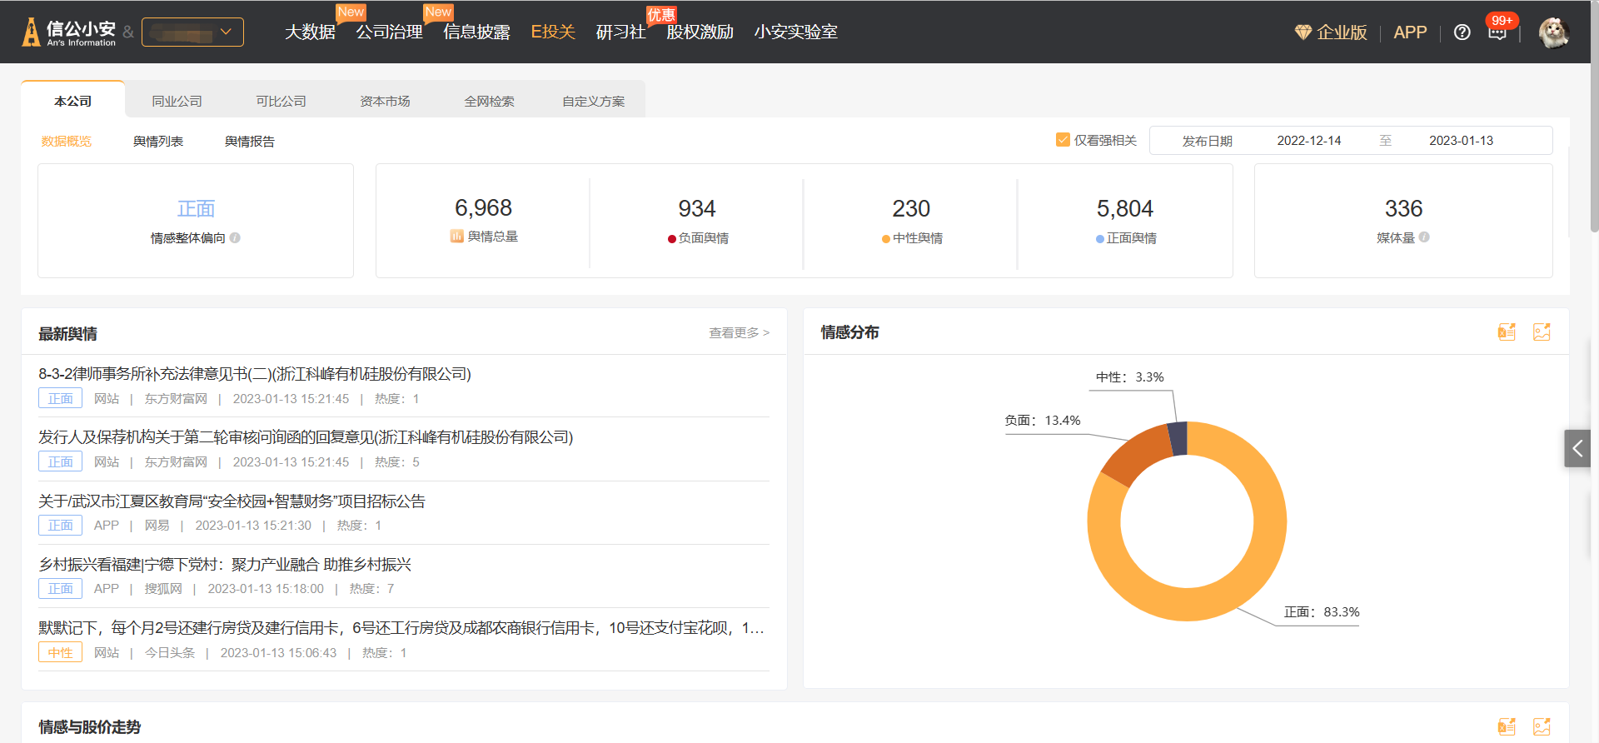Click the user avatar picture

[1553, 32]
